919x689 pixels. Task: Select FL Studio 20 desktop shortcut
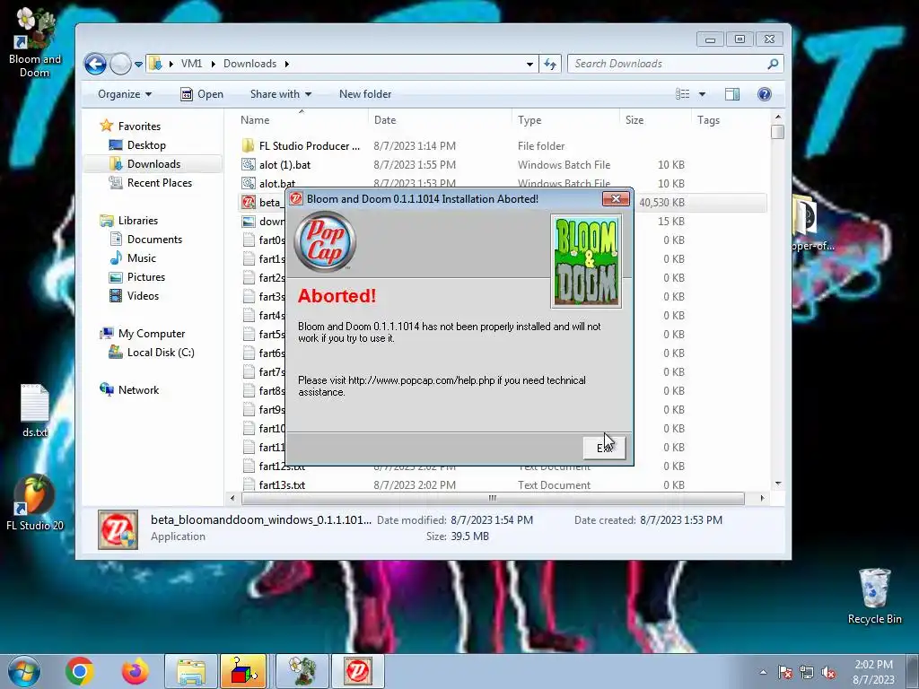35,503
